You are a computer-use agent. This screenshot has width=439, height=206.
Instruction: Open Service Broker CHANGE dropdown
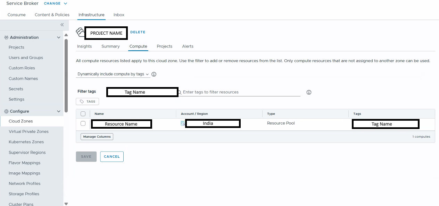[x=56, y=3]
